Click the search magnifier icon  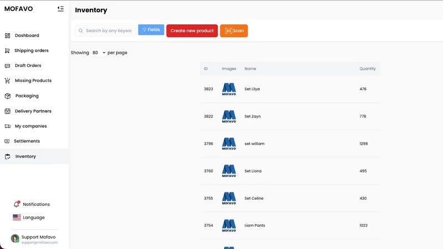click(81, 31)
